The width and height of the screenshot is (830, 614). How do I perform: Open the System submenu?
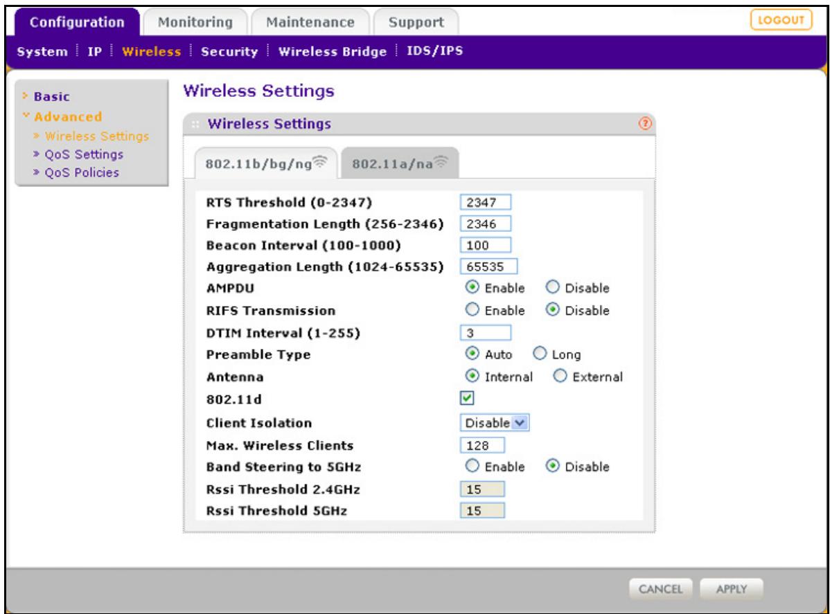pyautogui.click(x=42, y=52)
